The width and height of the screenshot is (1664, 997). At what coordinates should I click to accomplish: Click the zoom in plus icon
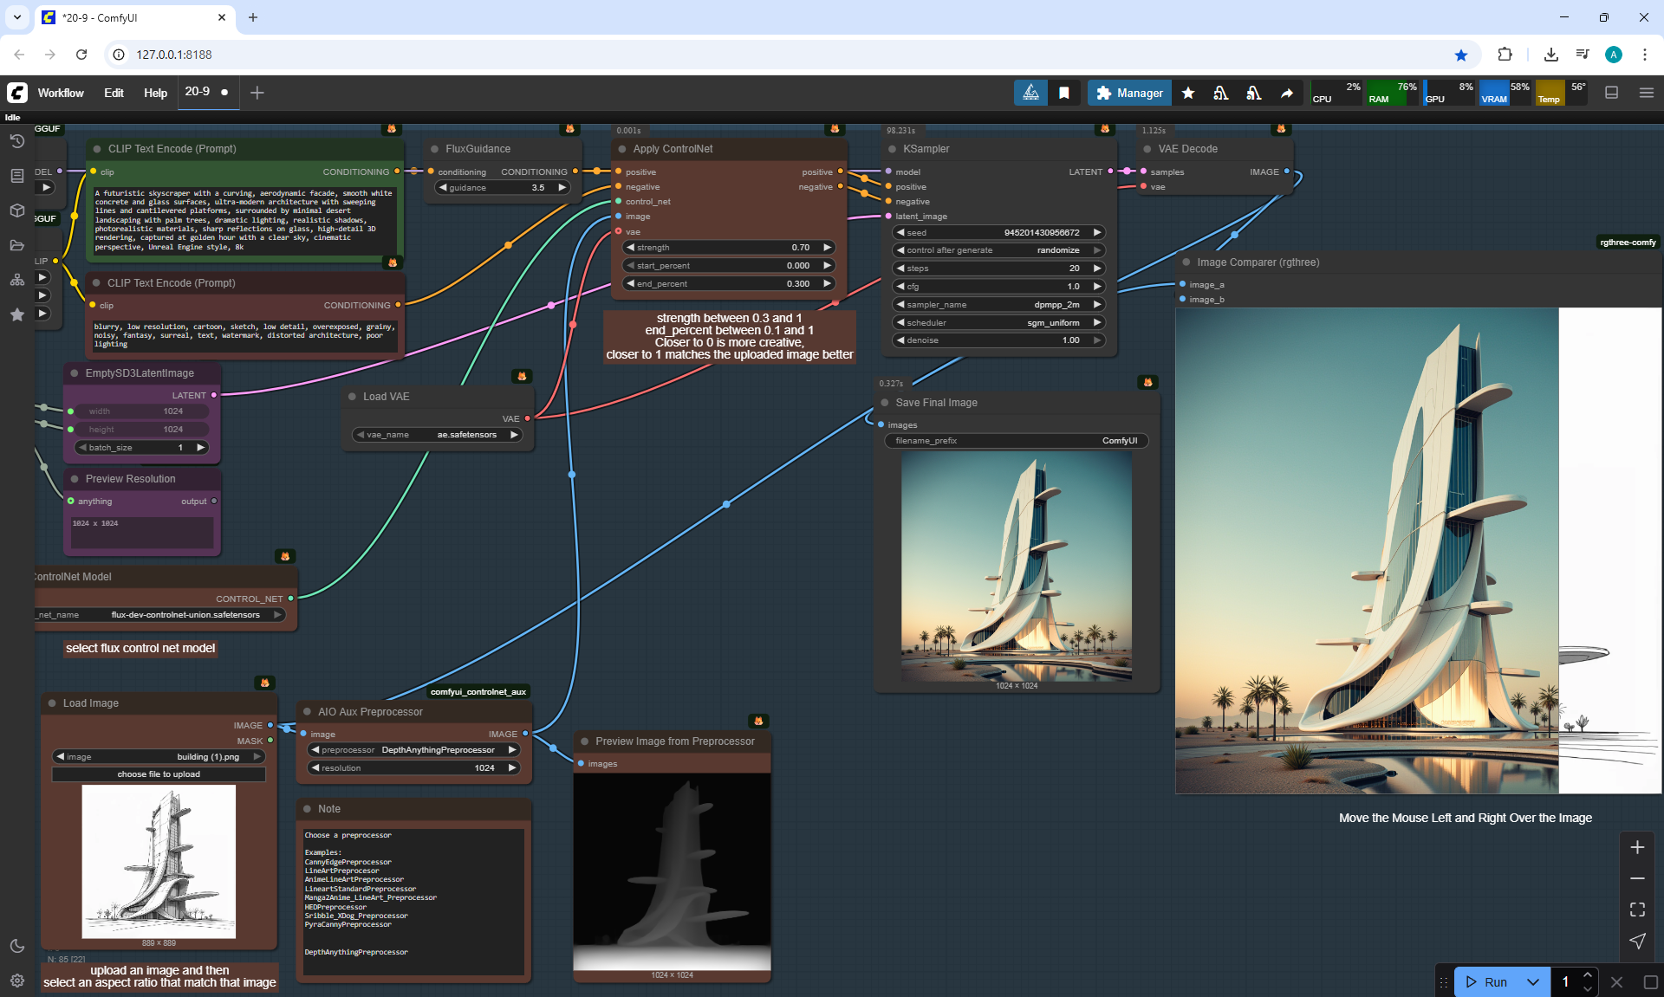1637,847
